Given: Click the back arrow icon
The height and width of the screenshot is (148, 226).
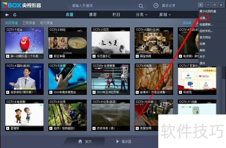Looking at the screenshot, I should pyautogui.click(x=7, y=15).
